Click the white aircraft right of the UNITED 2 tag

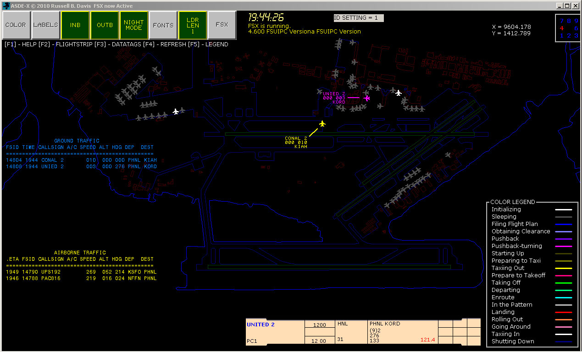point(398,93)
